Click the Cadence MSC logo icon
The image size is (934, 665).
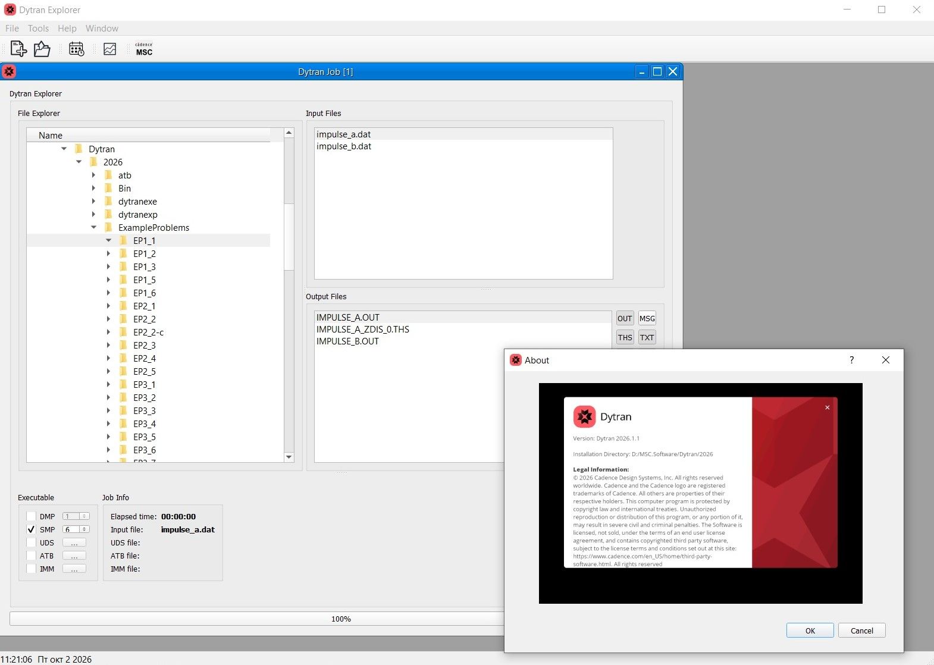[x=144, y=49]
